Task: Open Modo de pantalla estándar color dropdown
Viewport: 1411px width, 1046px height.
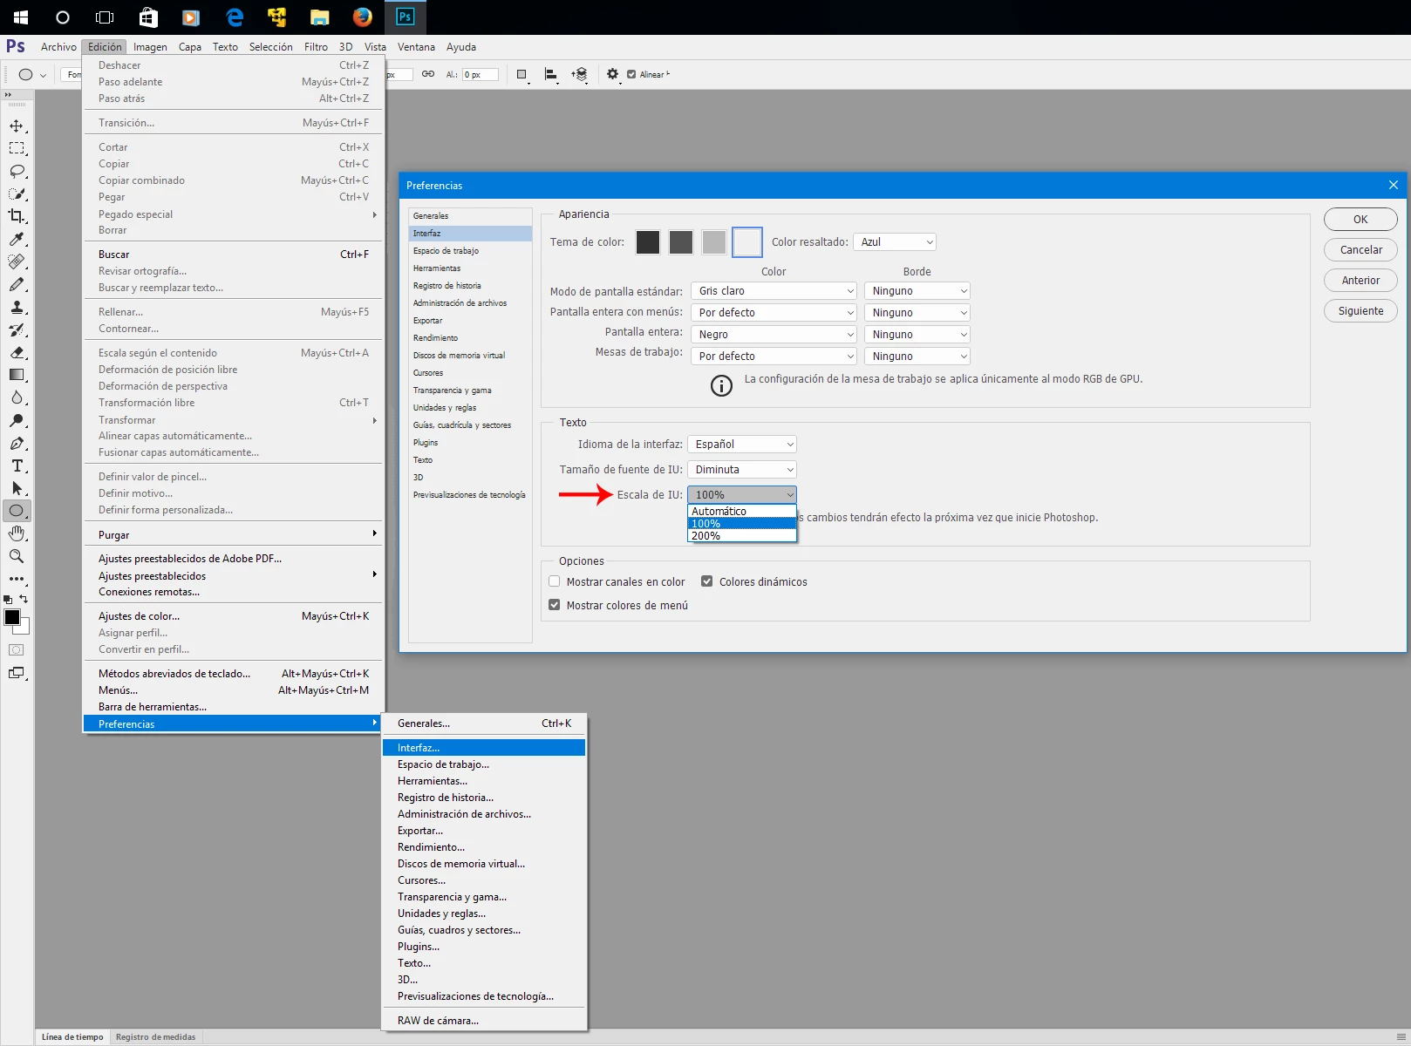Action: click(x=774, y=291)
